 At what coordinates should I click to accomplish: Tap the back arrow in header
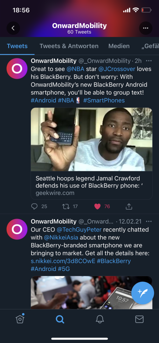point(13,28)
